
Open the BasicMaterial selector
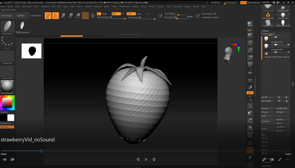tap(7, 87)
